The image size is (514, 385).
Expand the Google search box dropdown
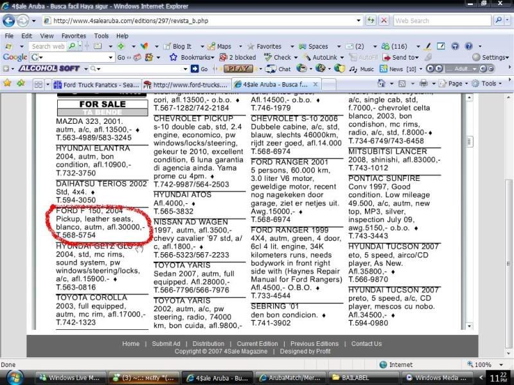[x=111, y=58]
